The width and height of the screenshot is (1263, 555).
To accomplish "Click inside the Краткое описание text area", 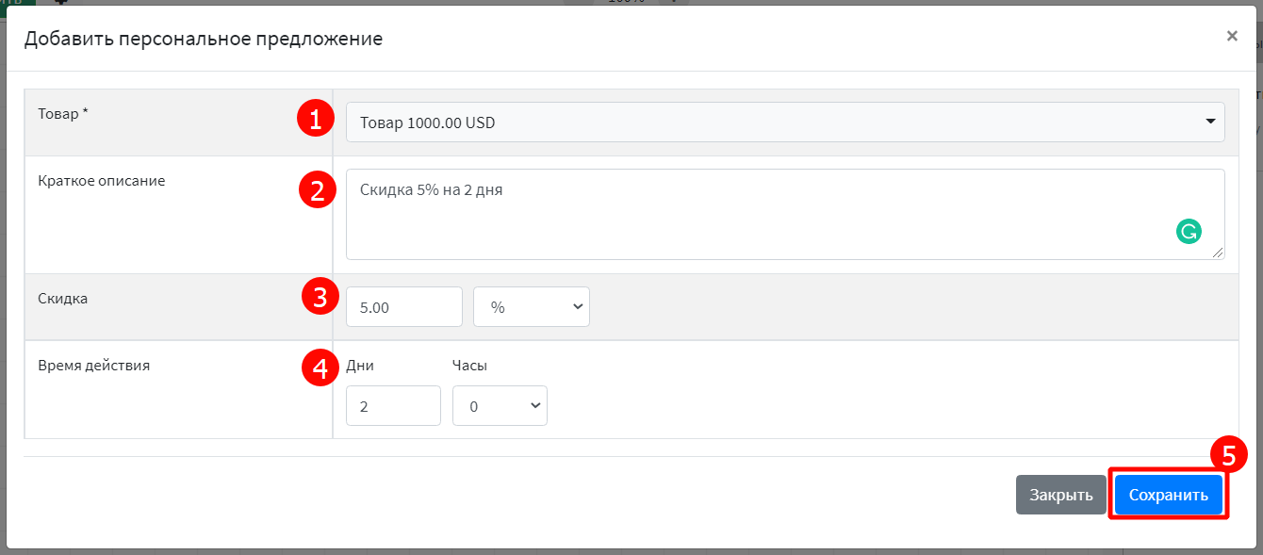I will [x=754, y=215].
